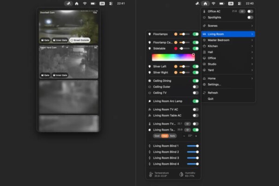Expand the Scenes submenu

(x=228, y=26)
